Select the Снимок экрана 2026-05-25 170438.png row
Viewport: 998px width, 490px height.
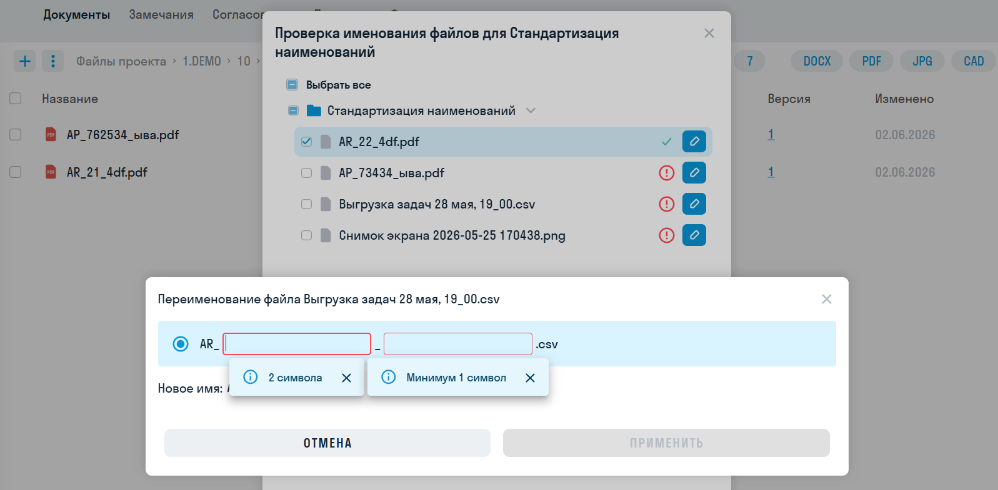(503, 235)
